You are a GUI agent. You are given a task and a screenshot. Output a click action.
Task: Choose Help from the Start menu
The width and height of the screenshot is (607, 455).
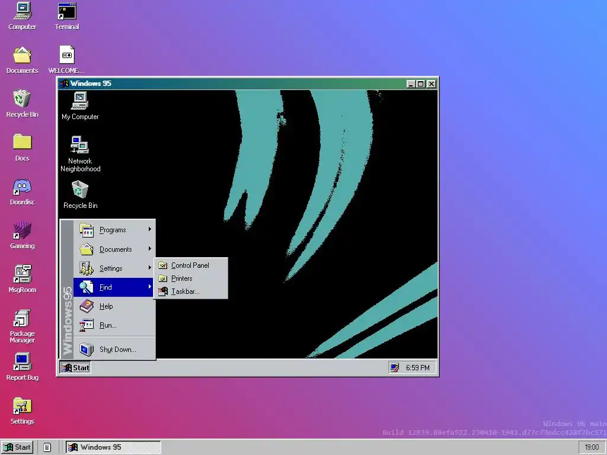tap(114, 306)
